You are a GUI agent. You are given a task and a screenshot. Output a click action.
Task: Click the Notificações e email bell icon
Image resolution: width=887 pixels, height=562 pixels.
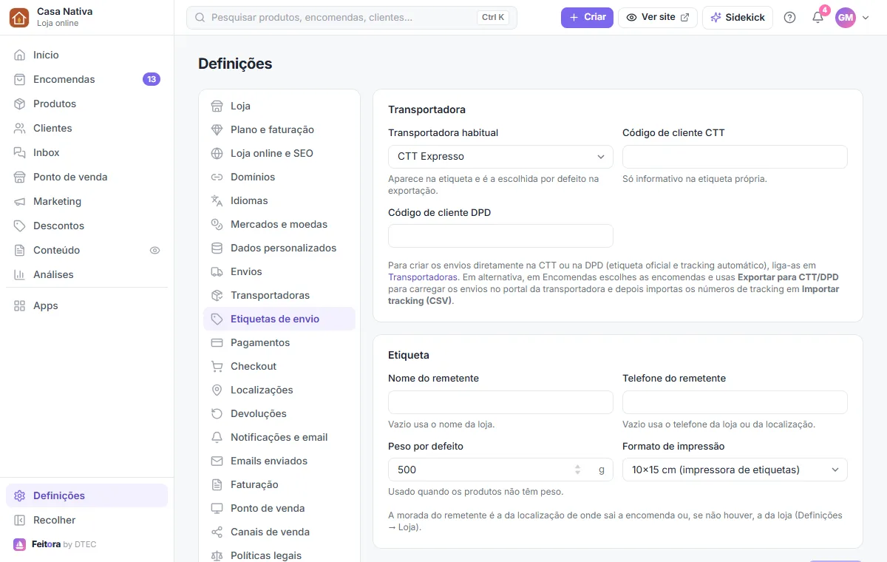[x=217, y=437]
